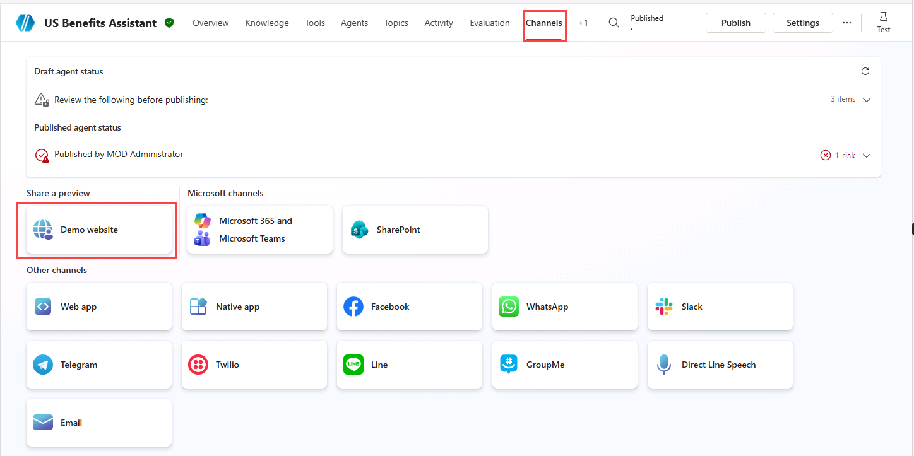
Task: Click the Copilot Studio agent logo icon
Action: click(26, 23)
